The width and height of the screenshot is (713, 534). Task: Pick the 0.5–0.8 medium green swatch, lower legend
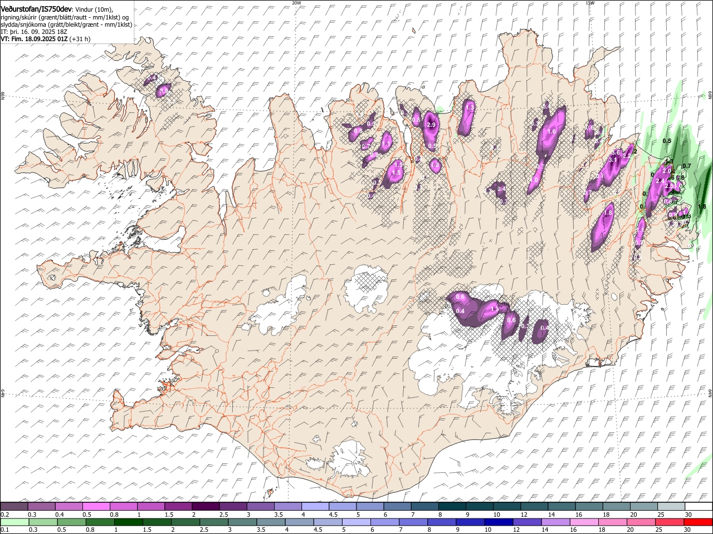72,522
